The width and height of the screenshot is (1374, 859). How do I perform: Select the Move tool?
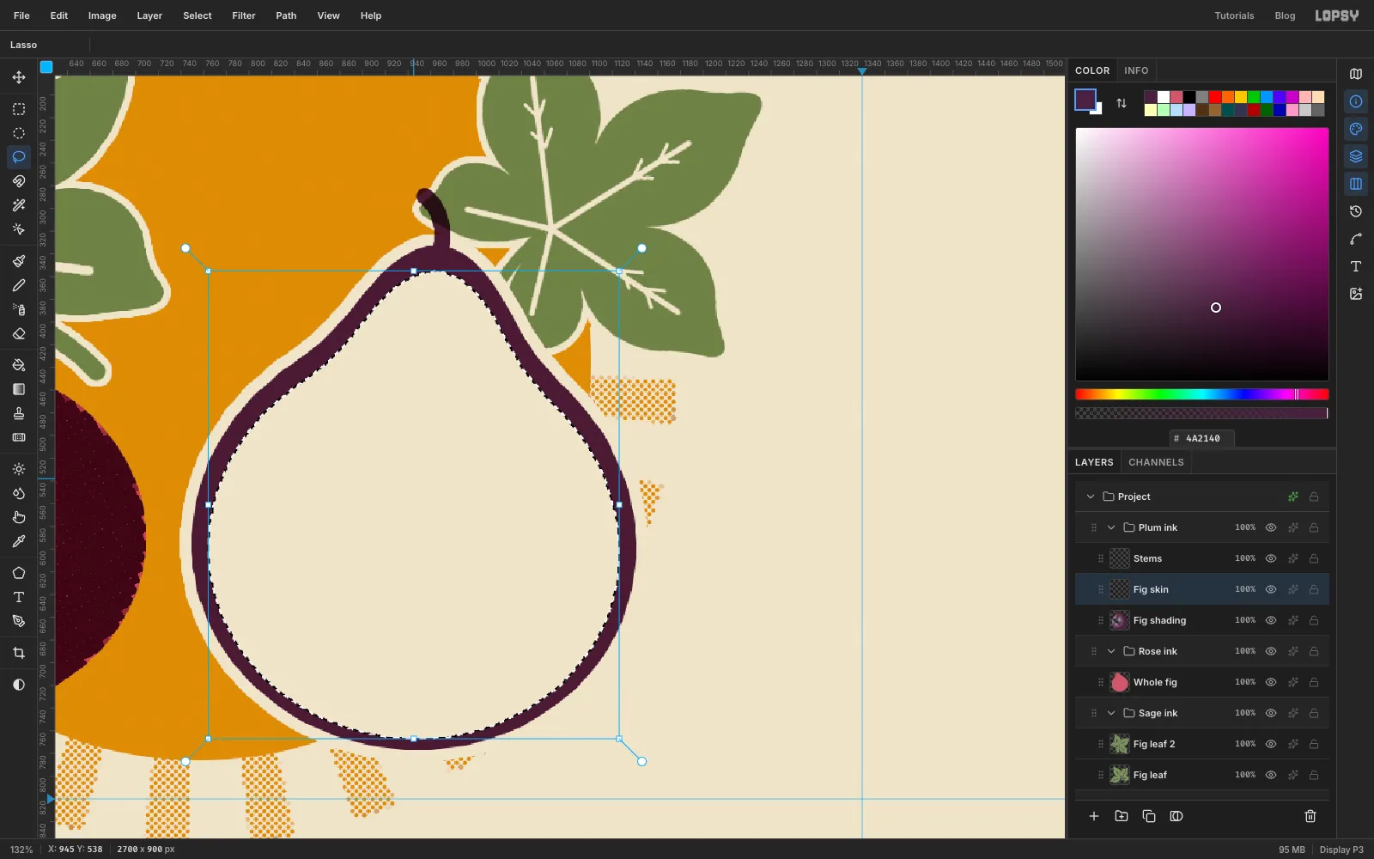19,77
